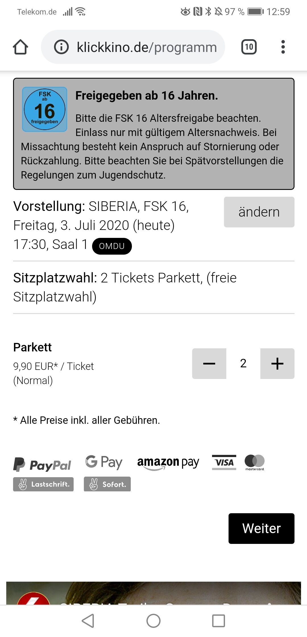
Task: Tap the browser home icon
Action: tap(20, 47)
